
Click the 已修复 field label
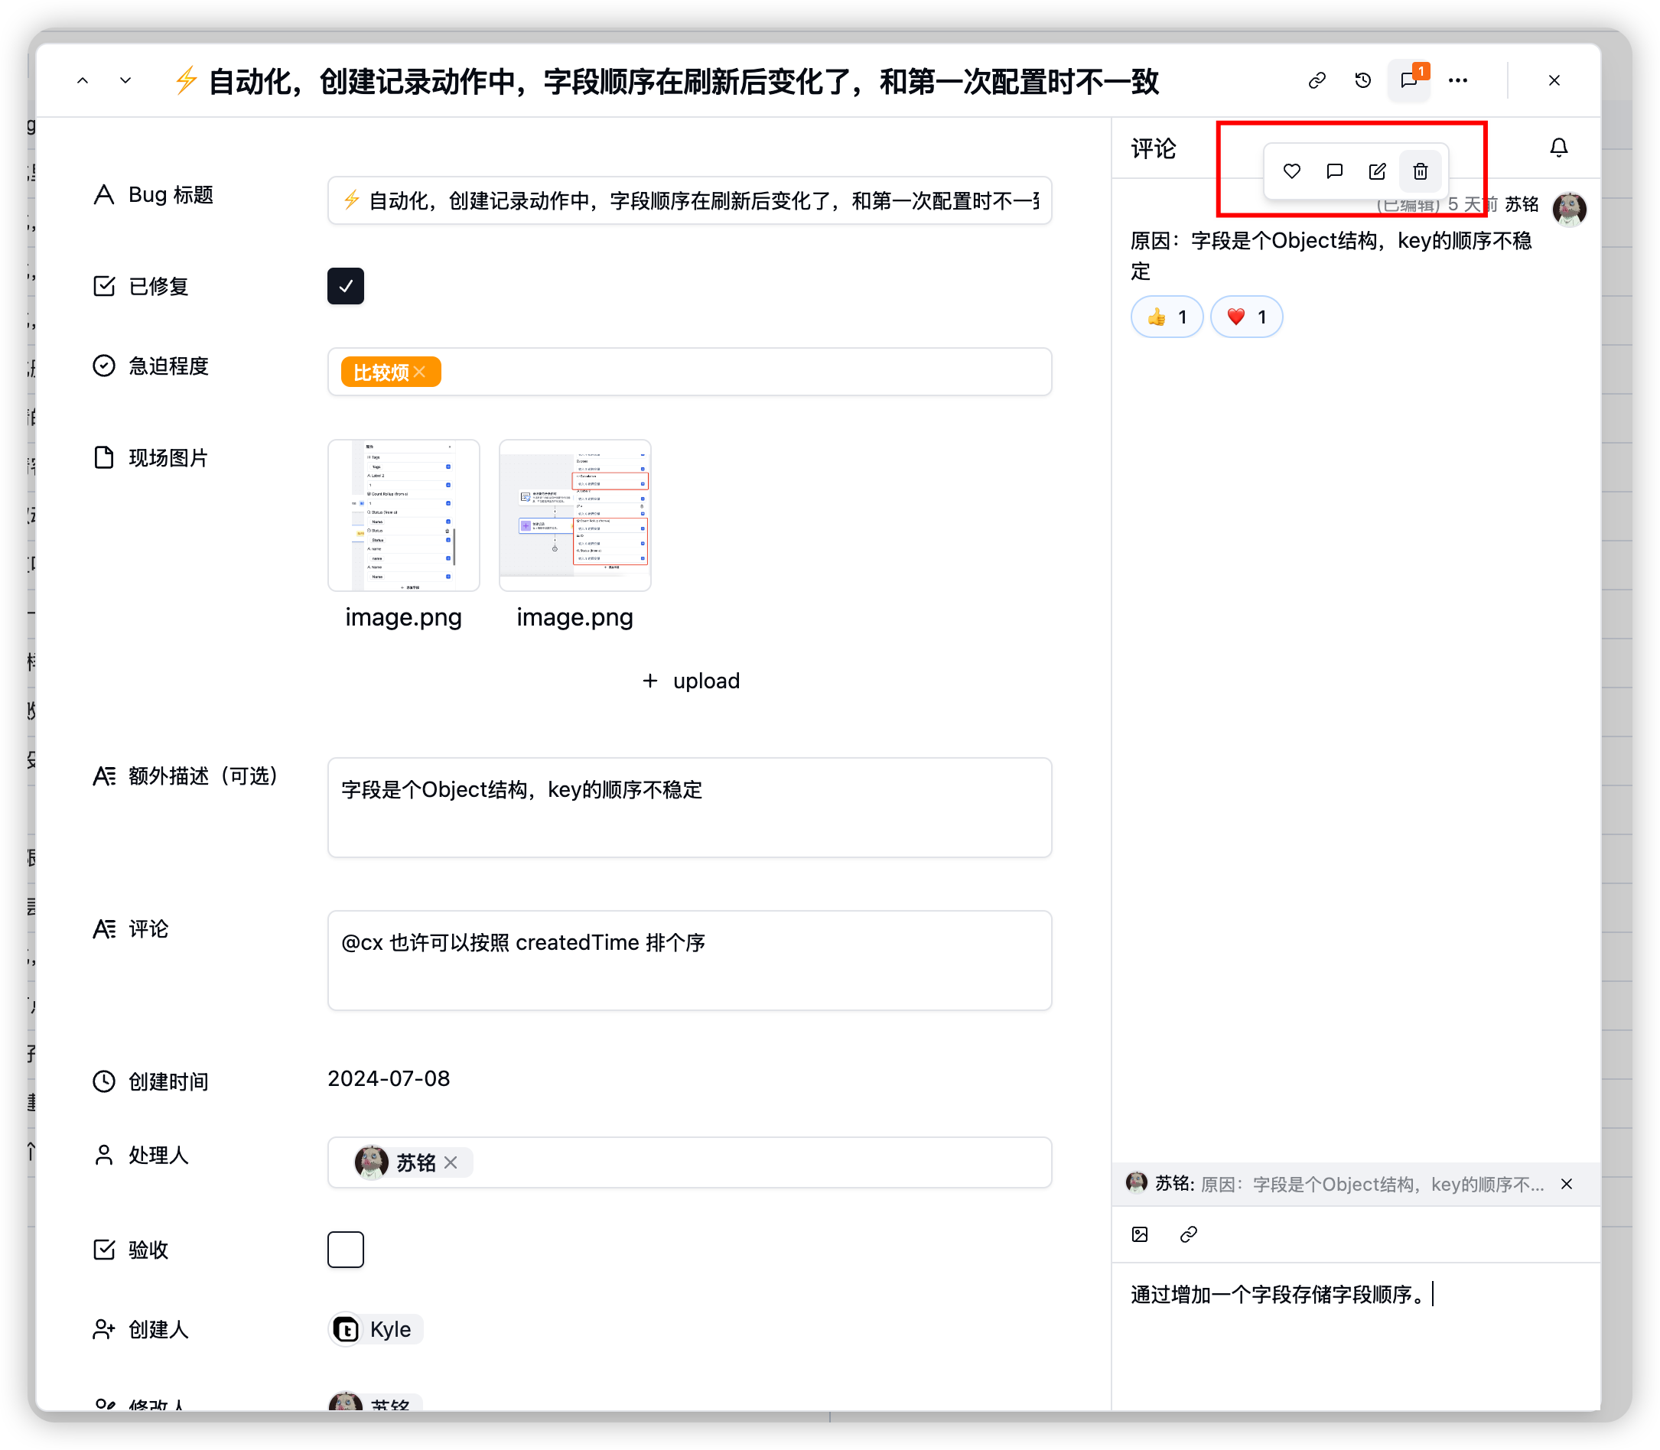click(158, 285)
